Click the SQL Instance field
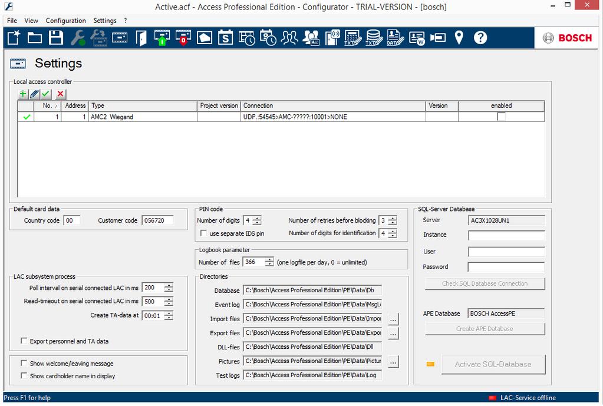Viewport: 603px width, 406px height. [506, 235]
